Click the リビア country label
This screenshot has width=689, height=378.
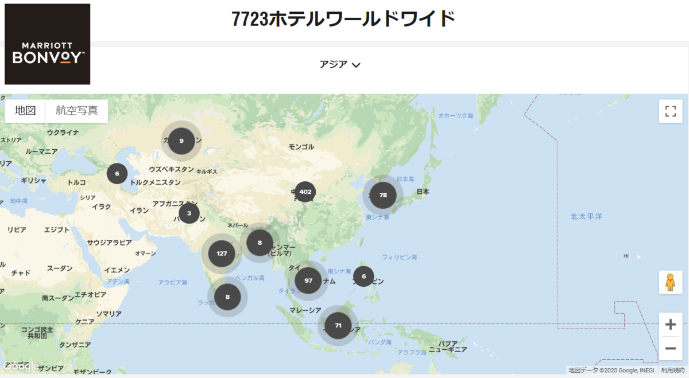tap(17, 229)
